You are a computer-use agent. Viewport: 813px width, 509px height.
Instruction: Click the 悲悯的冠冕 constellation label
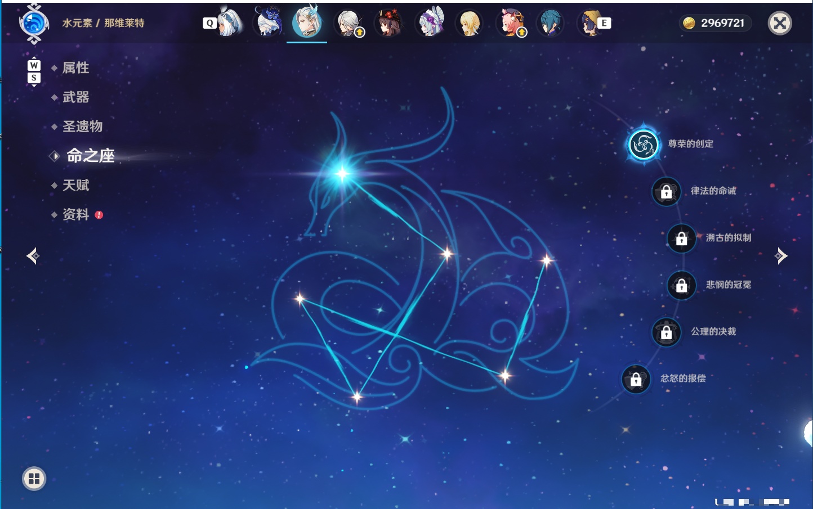click(729, 285)
